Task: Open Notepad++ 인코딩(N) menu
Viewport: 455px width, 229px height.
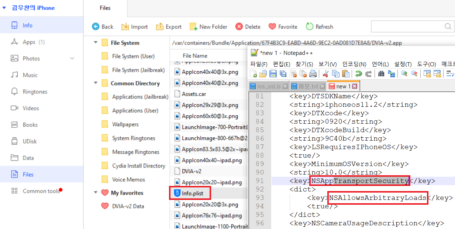Action: click(x=354, y=64)
